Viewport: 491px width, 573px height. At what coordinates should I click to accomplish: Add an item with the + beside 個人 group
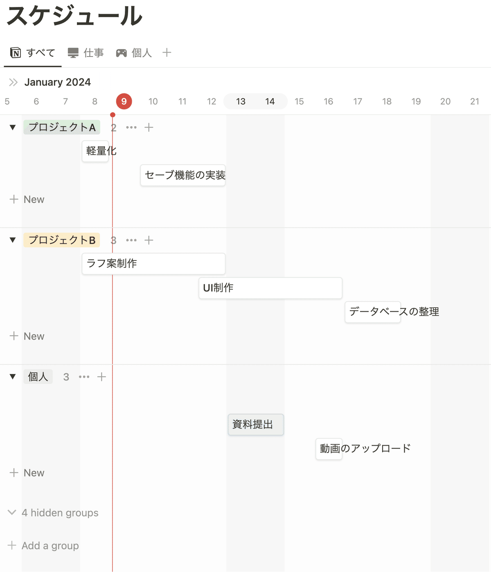click(101, 376)
